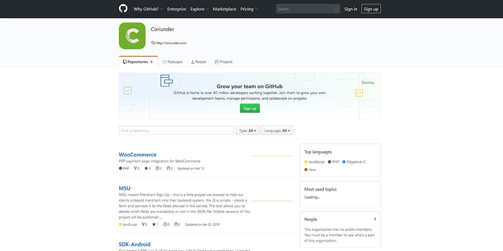The height and width of the screenshot is (251, 503).
Task: Click 'Updated on Feb 13' text
Action: click(190, 168)
